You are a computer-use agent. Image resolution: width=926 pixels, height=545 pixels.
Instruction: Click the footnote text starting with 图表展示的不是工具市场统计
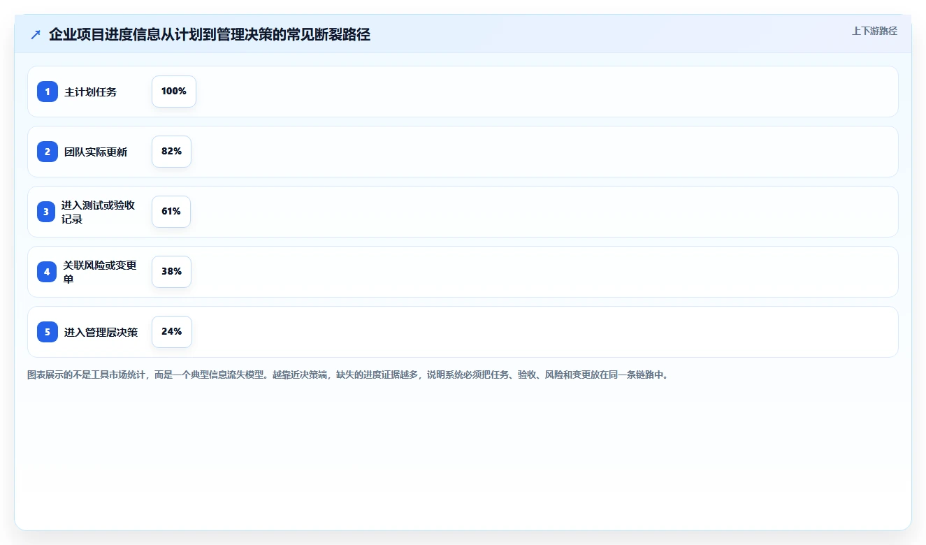click(x=348, y=375)
